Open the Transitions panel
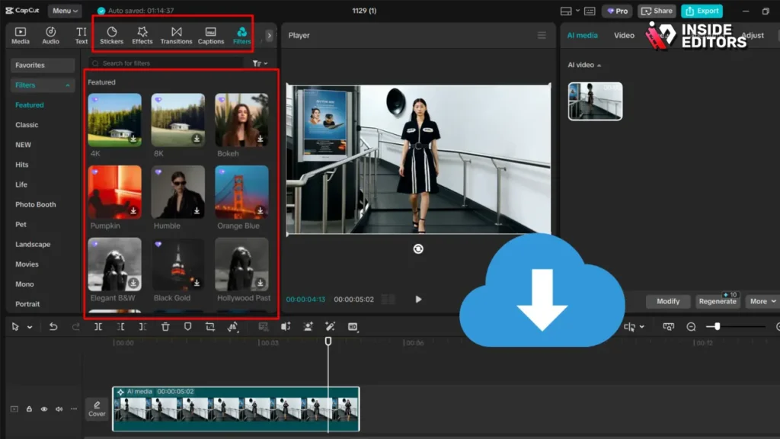The width and height of the screenshot is (780, 439). [x=176, y=35]
